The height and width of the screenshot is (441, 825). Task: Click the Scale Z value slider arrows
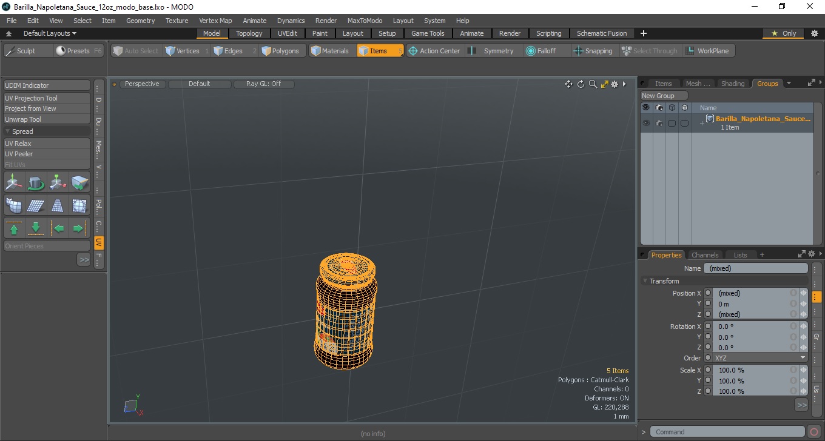click(803, 391)
